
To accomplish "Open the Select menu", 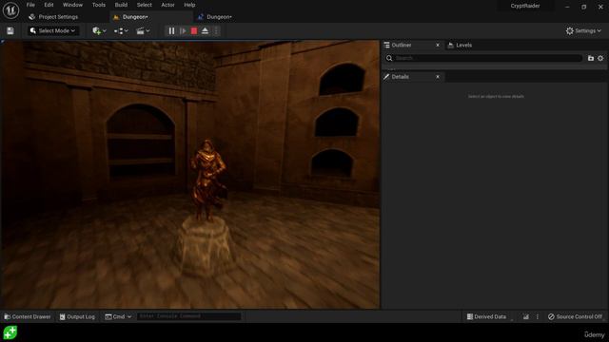I will (144, 5).
